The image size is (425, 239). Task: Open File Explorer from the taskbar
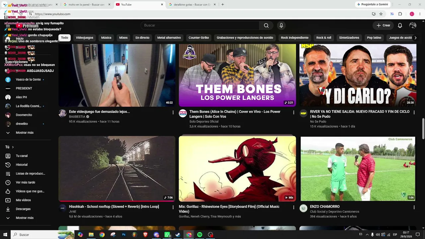(x=91, y=235)
